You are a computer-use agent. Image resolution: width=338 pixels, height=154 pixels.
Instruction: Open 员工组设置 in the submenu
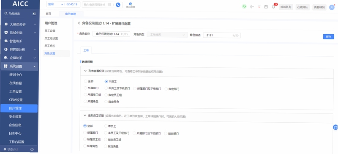point(51,38)
